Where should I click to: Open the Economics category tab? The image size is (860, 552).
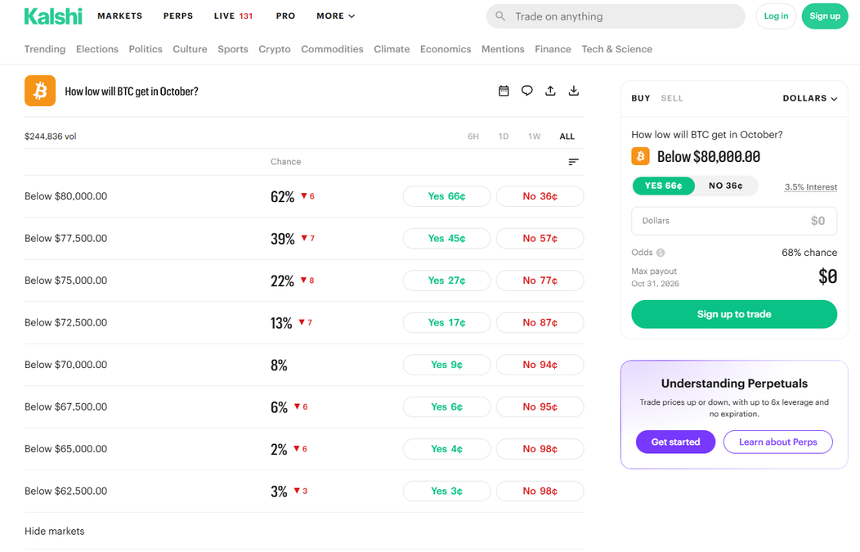[446, 49]
